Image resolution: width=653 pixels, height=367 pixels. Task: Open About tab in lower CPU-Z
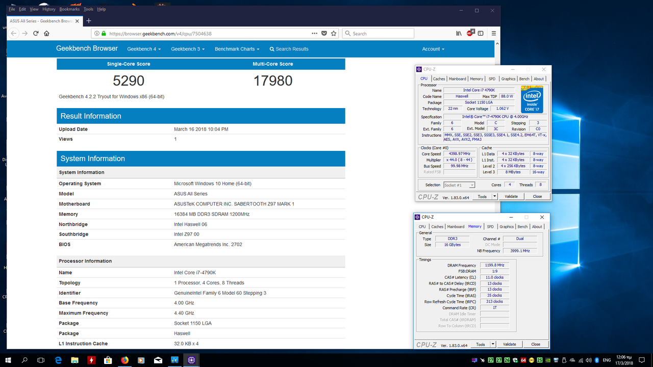pos(537,226)
